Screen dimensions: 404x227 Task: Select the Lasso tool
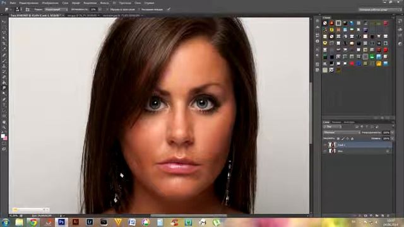pyautogui.click(x=4, y=33)
